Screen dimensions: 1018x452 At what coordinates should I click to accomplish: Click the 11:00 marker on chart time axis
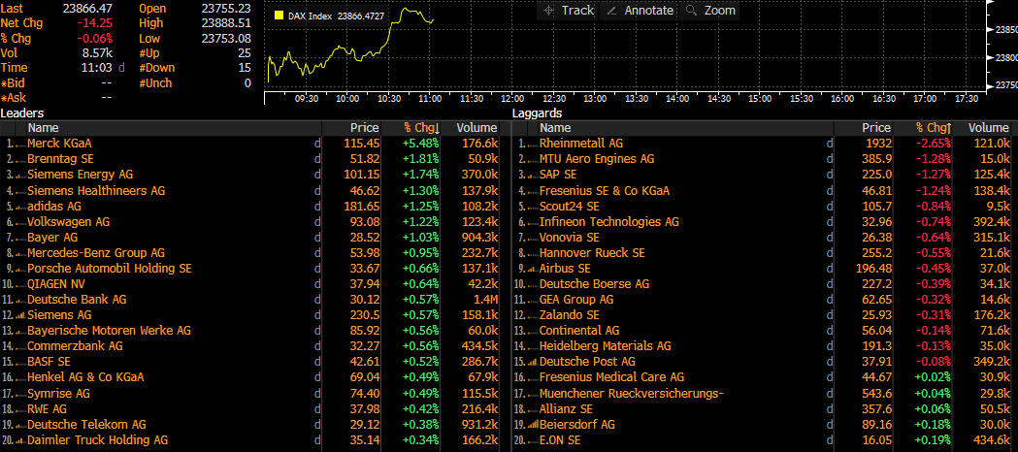pos(429,99)
